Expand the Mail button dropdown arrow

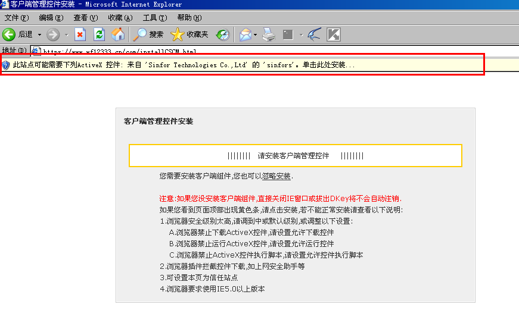click(x=256, y=35)
